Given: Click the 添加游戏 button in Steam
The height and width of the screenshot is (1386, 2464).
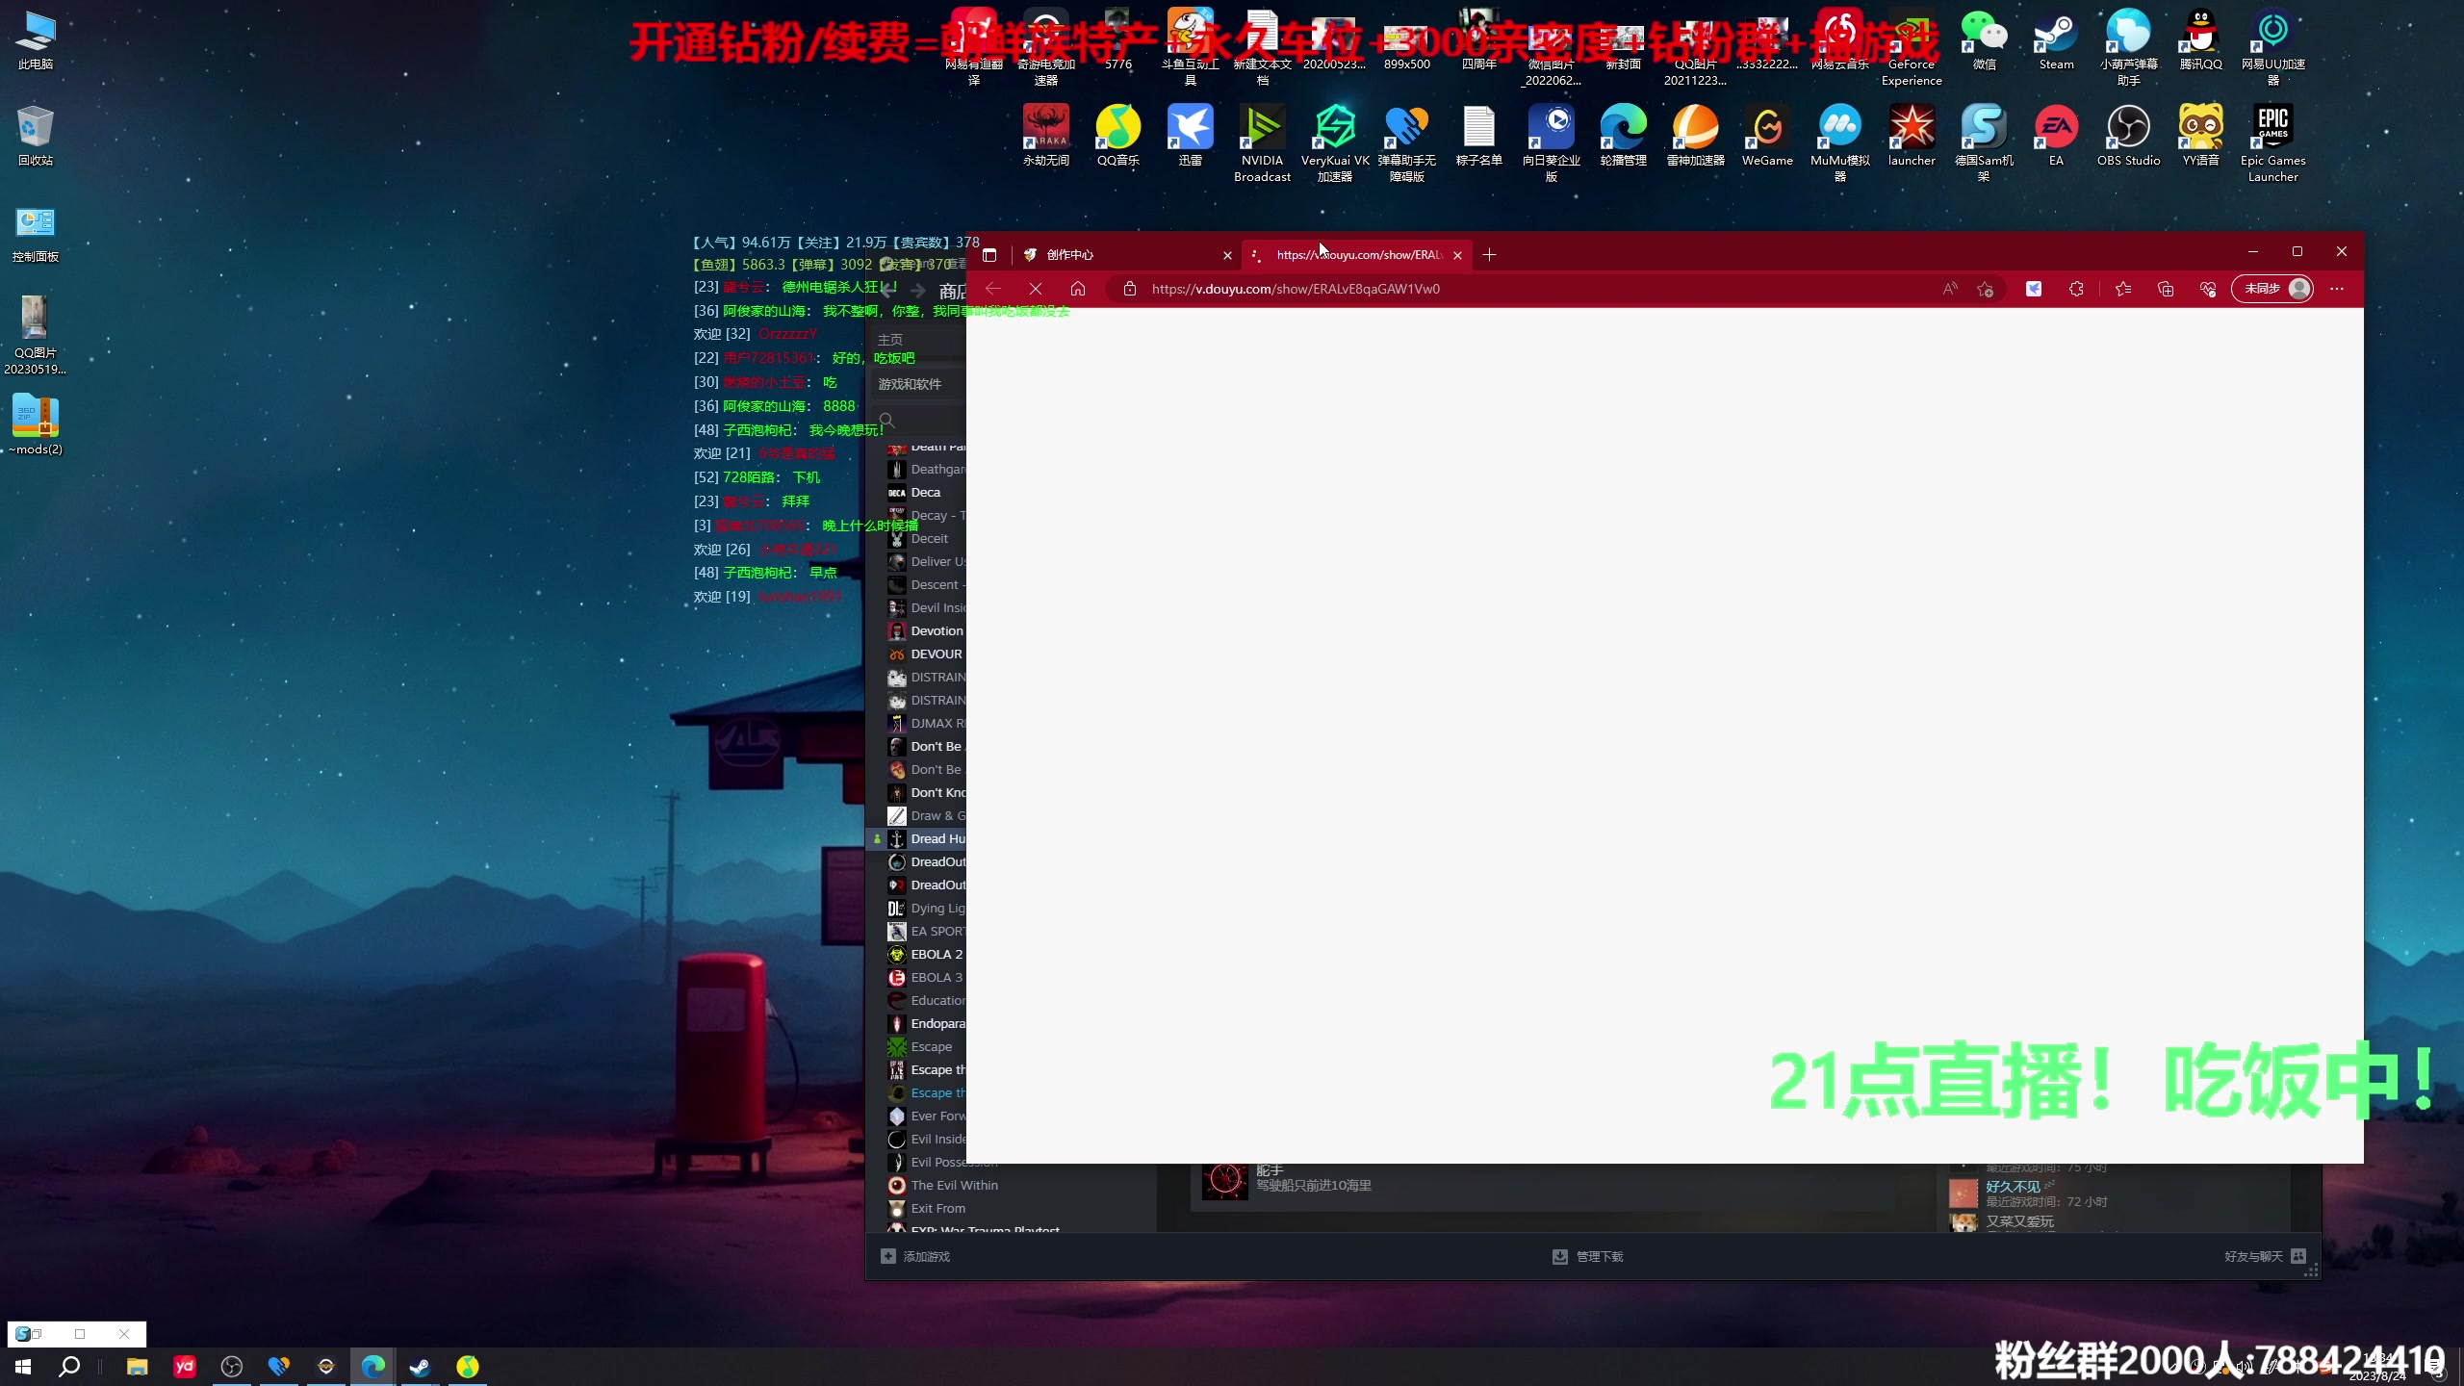Looking at the screenshot, I should (915, 1256).
